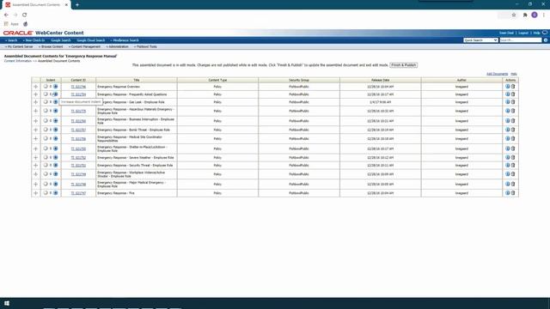
Task: Open info icon for Frequently Asked Questions row
Action: pyautogui.click(x=508, y=94)
